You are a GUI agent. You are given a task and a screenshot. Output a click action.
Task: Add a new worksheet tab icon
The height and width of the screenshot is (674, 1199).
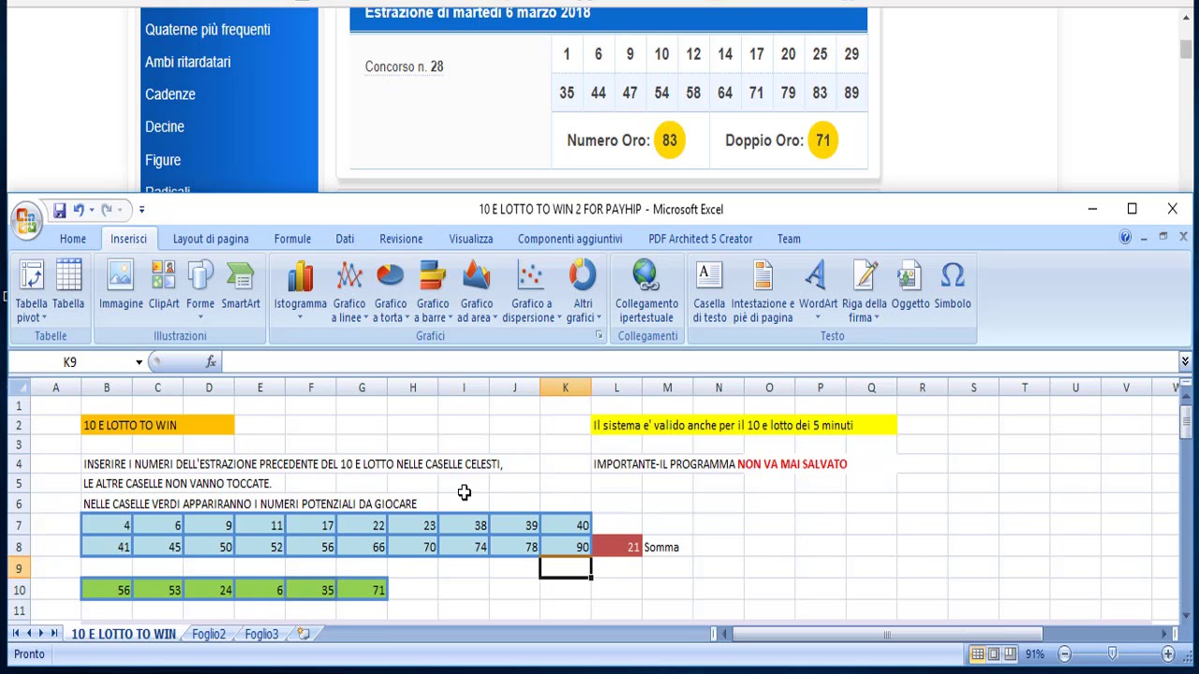click(303, 634)
